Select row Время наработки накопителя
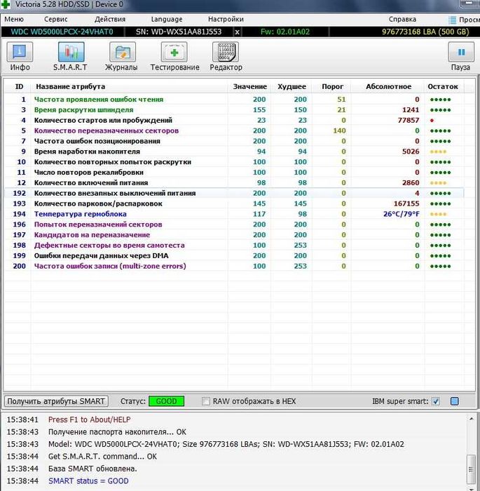 tap(234, 152)
